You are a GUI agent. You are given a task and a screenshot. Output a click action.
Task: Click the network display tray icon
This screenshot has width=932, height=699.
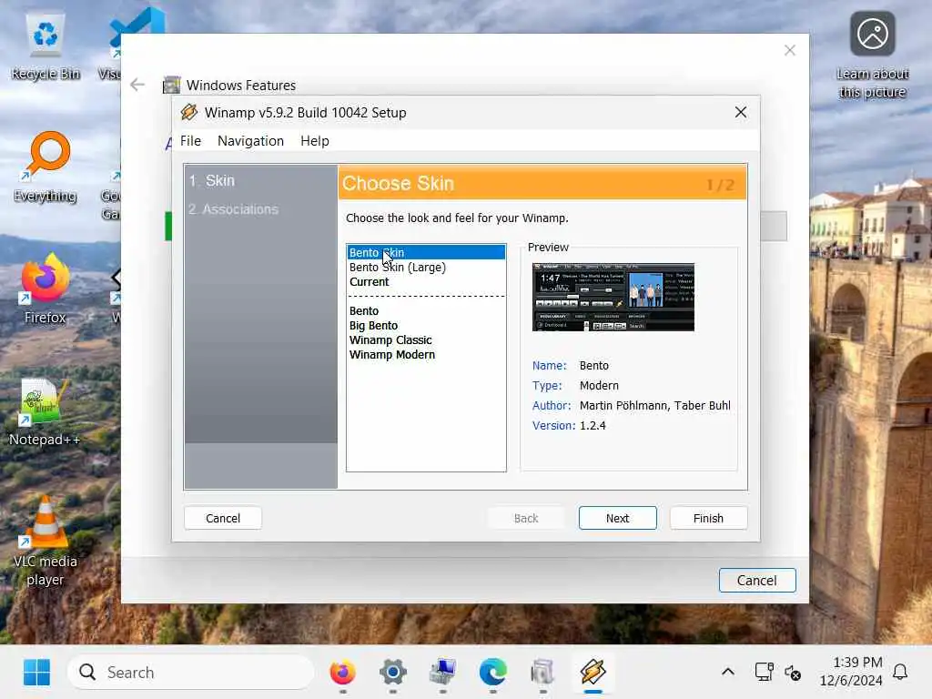[764, 673]
